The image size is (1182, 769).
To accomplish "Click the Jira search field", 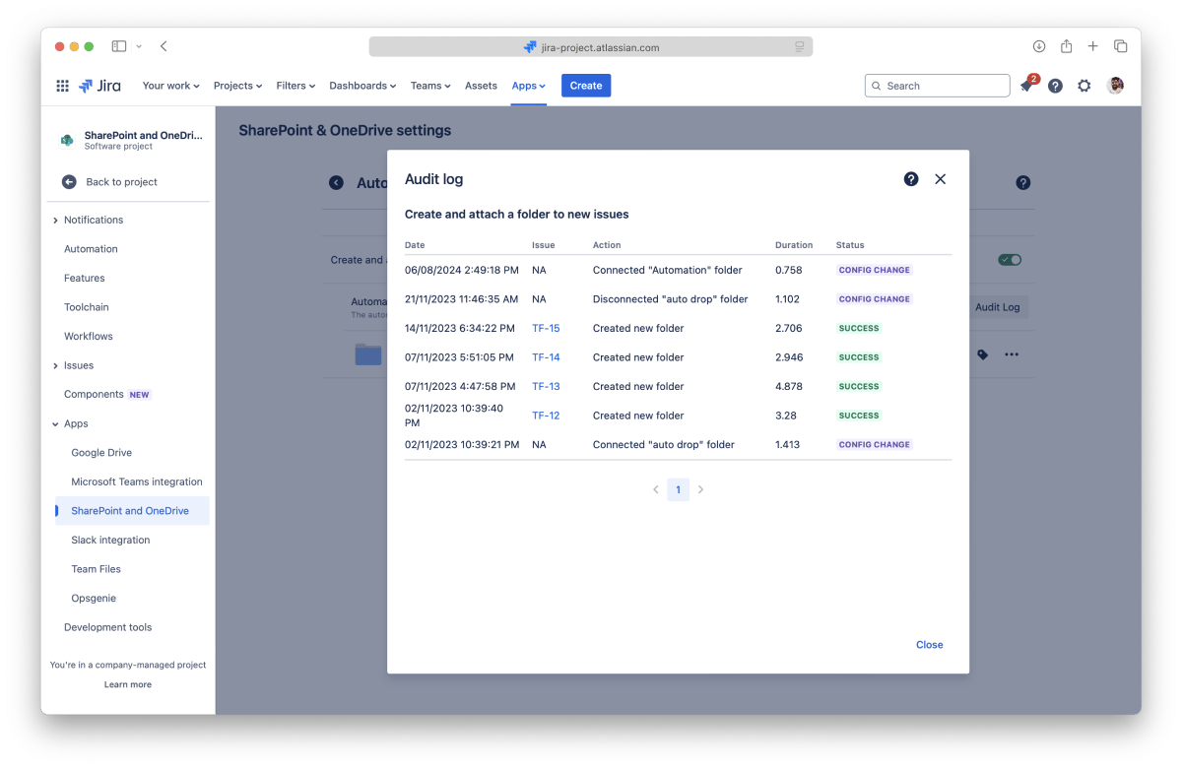I will (937, 86).
